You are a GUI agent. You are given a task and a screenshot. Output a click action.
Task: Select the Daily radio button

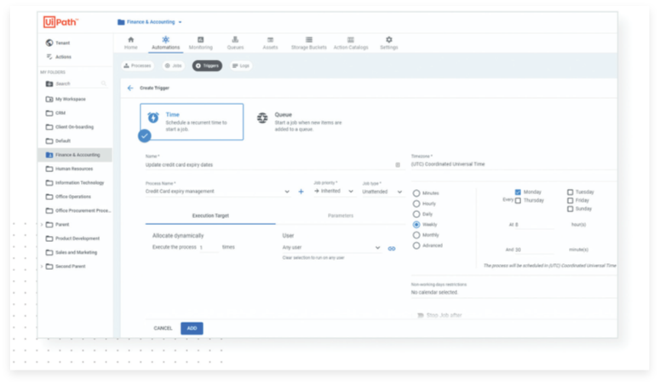(416, 214)
